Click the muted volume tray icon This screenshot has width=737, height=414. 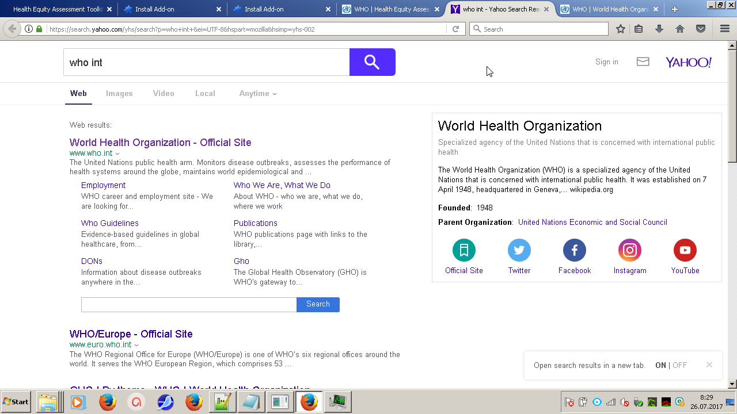[x=625, y=402]
